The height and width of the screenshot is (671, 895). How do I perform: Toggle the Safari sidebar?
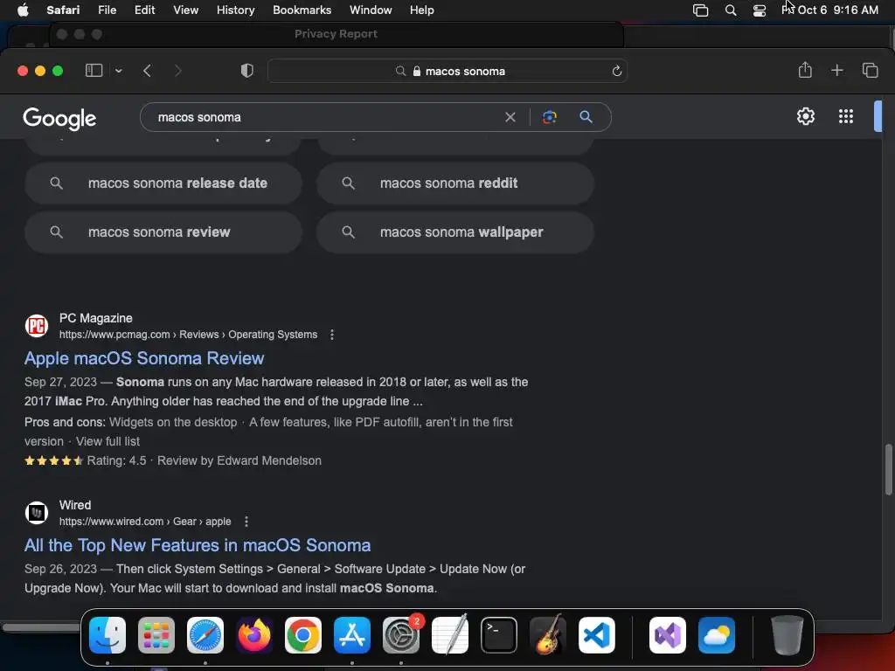click(x=94, y=71)
